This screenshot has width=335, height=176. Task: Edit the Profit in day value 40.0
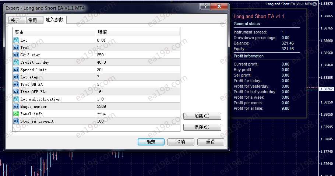pyautogui.click(x=138, y=62)
